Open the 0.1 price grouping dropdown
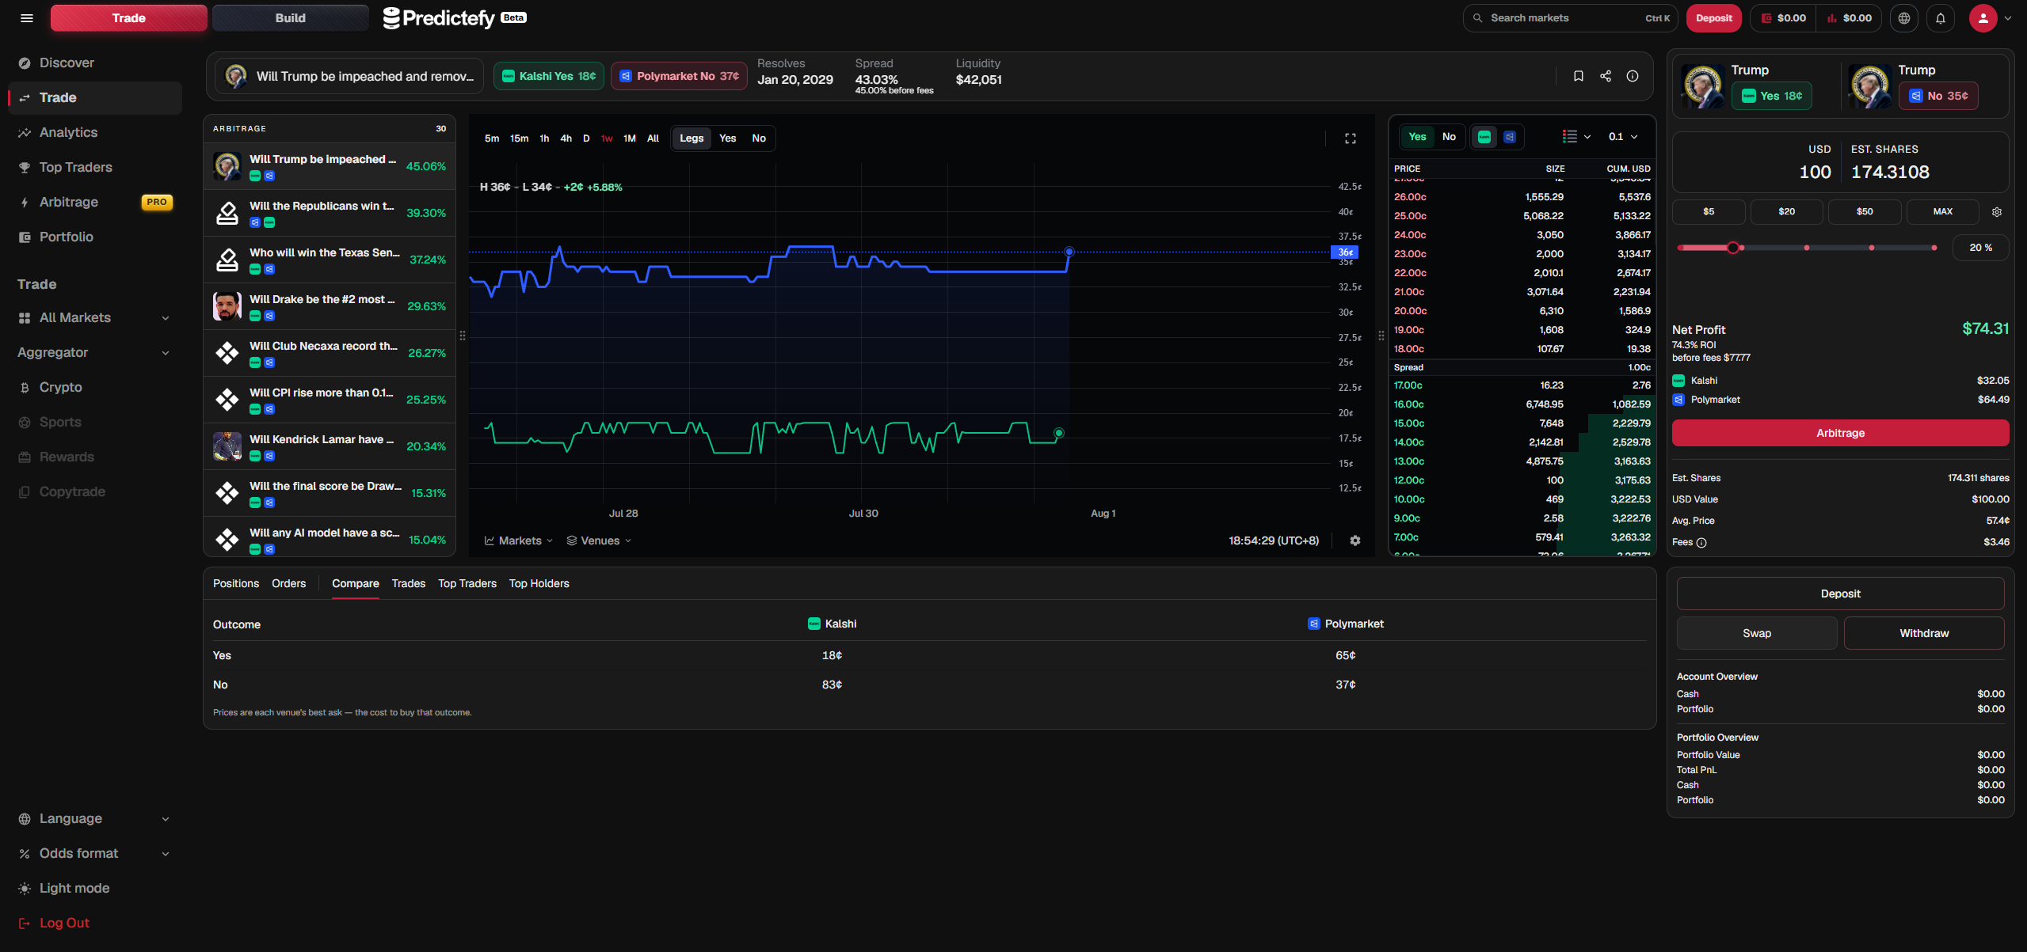Viewport: 2027px width, 952px height. click(x=1623, y=137)
